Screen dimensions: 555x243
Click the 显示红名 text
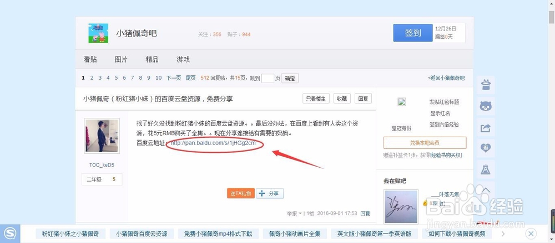440,113
